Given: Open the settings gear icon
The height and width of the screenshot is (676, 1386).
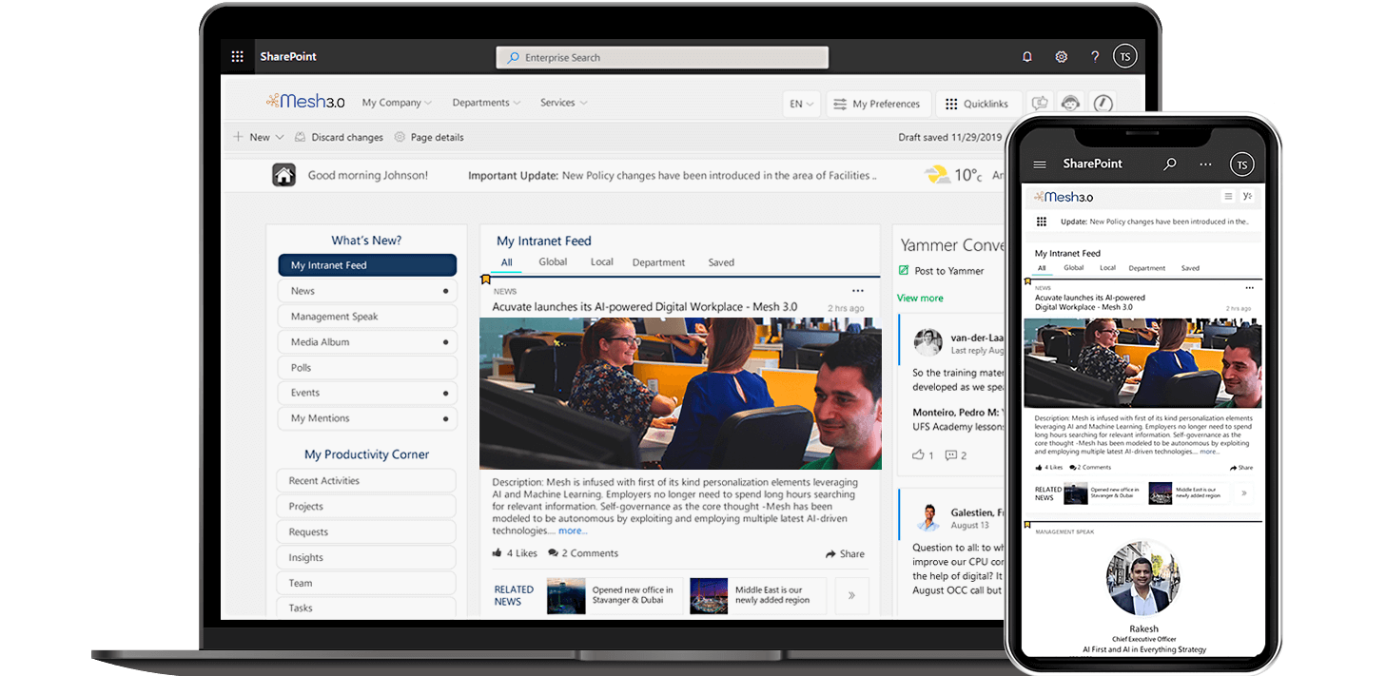Looking at the screenshot, I should (1061, 56).
